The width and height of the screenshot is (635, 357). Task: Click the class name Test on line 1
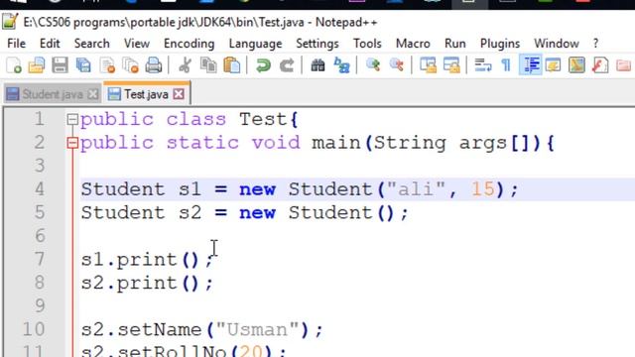[263, 119]
